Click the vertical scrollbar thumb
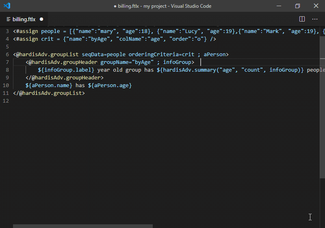Image resolution: width=325 pixels, height=228 pixels. click(322, 107)
